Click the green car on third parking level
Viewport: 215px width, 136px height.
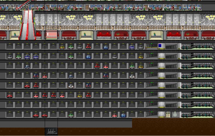coord(132,67)
